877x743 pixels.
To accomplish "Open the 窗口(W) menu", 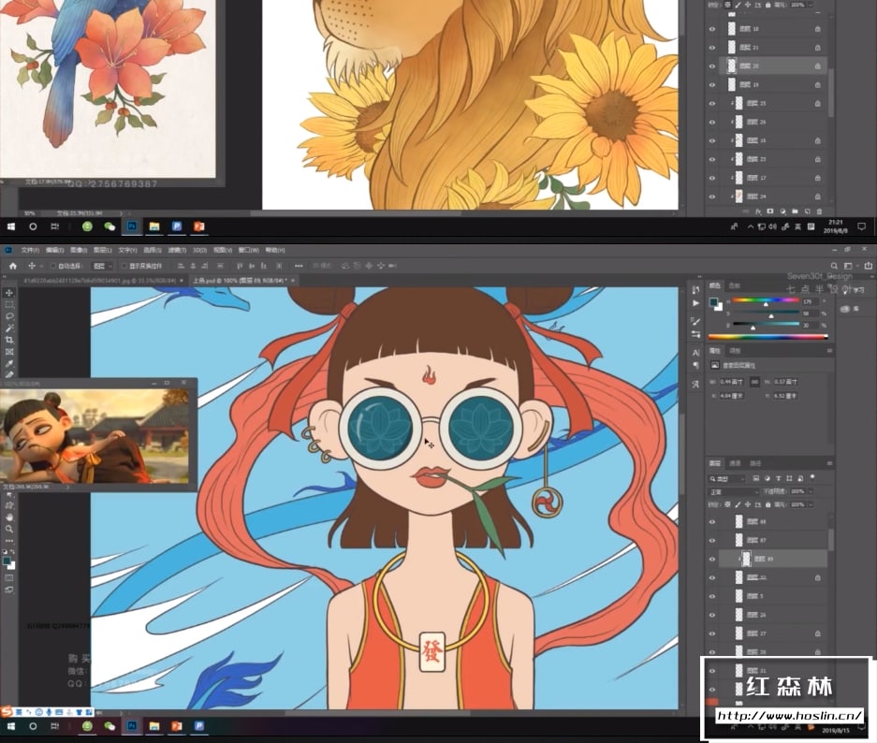I will point(249,250).
